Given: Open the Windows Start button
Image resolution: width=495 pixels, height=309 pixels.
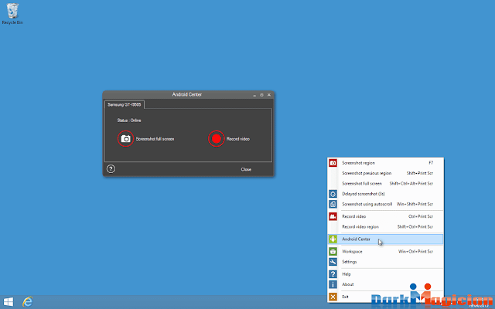Looking at the screenshot, I should pyautogui.click(x=9, y=302).
